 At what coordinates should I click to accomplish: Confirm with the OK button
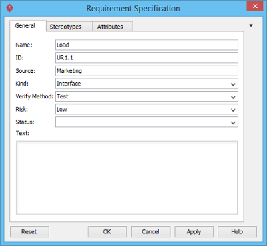point(107,232)
